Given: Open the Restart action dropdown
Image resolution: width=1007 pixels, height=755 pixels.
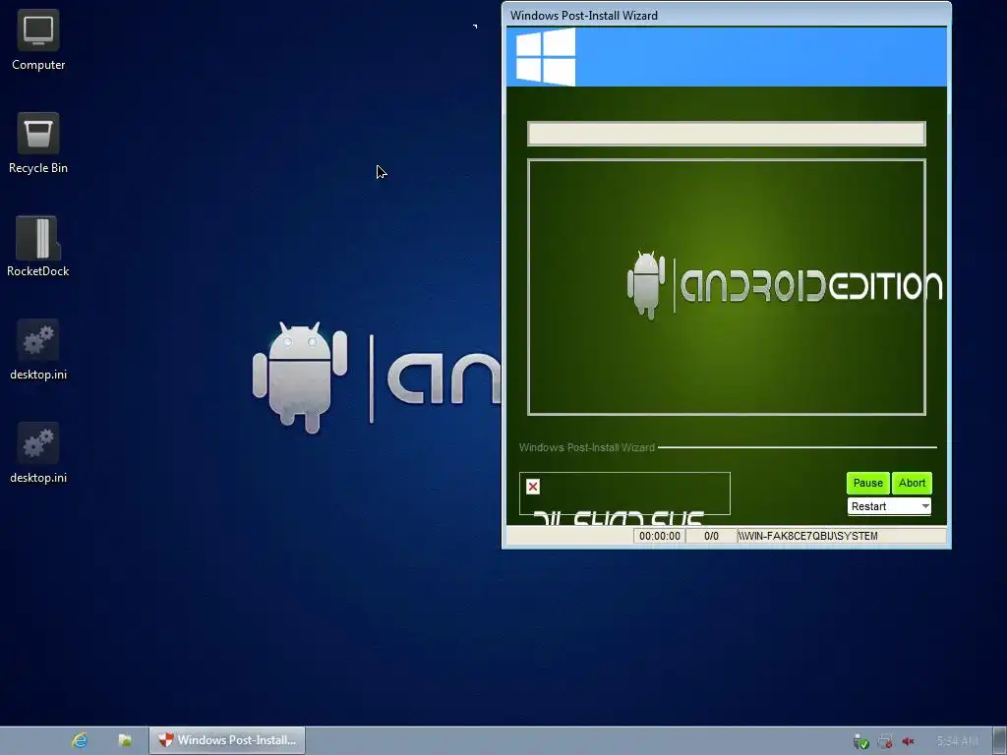Looking at the screenshot, I should [x=889, y=506].
